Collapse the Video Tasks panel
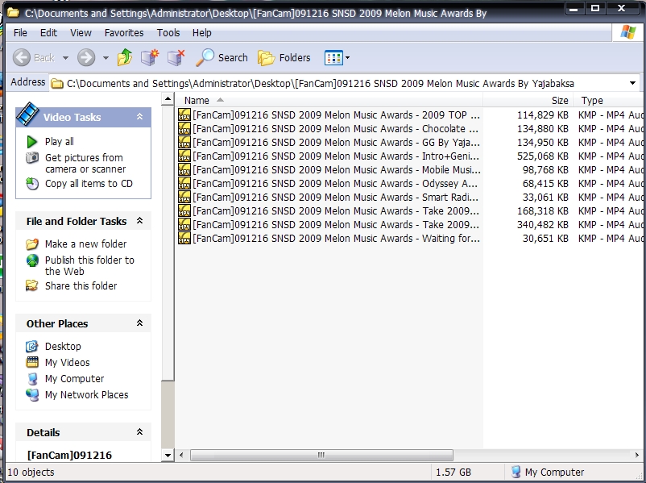 tap(139, 117)
